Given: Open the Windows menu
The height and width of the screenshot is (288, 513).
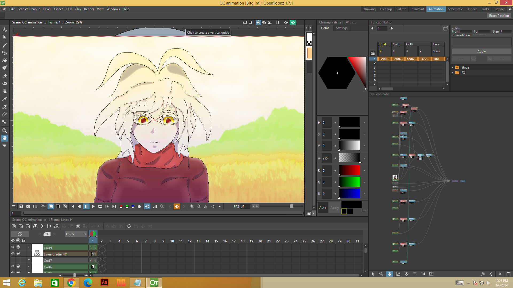Looking at the screenshot, I should (113, 9).
